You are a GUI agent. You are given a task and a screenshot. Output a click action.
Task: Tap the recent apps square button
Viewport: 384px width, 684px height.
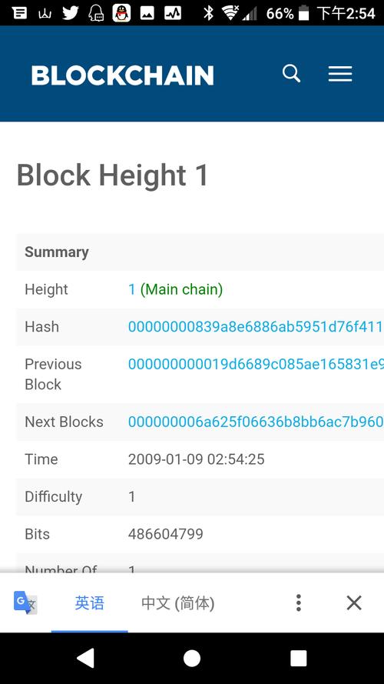299,659
